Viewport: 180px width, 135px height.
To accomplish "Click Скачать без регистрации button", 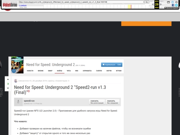I will click(x=97, y=102).
